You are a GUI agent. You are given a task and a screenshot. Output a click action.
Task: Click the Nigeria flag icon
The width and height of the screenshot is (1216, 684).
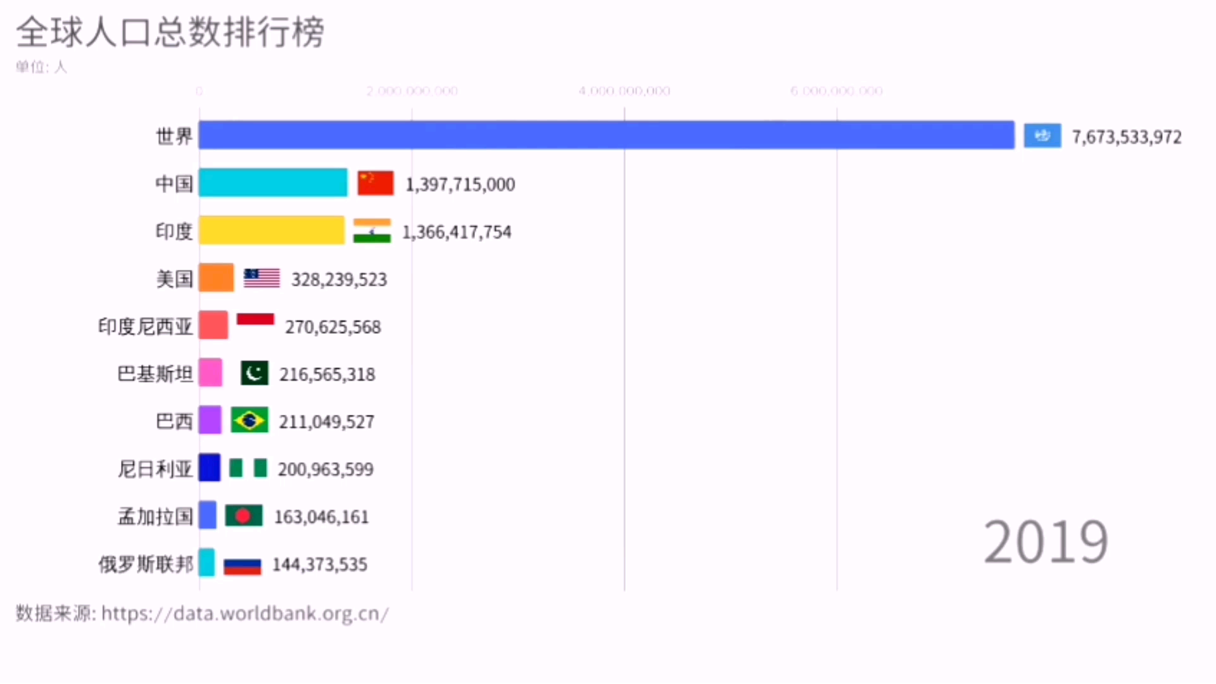point(248,468)
